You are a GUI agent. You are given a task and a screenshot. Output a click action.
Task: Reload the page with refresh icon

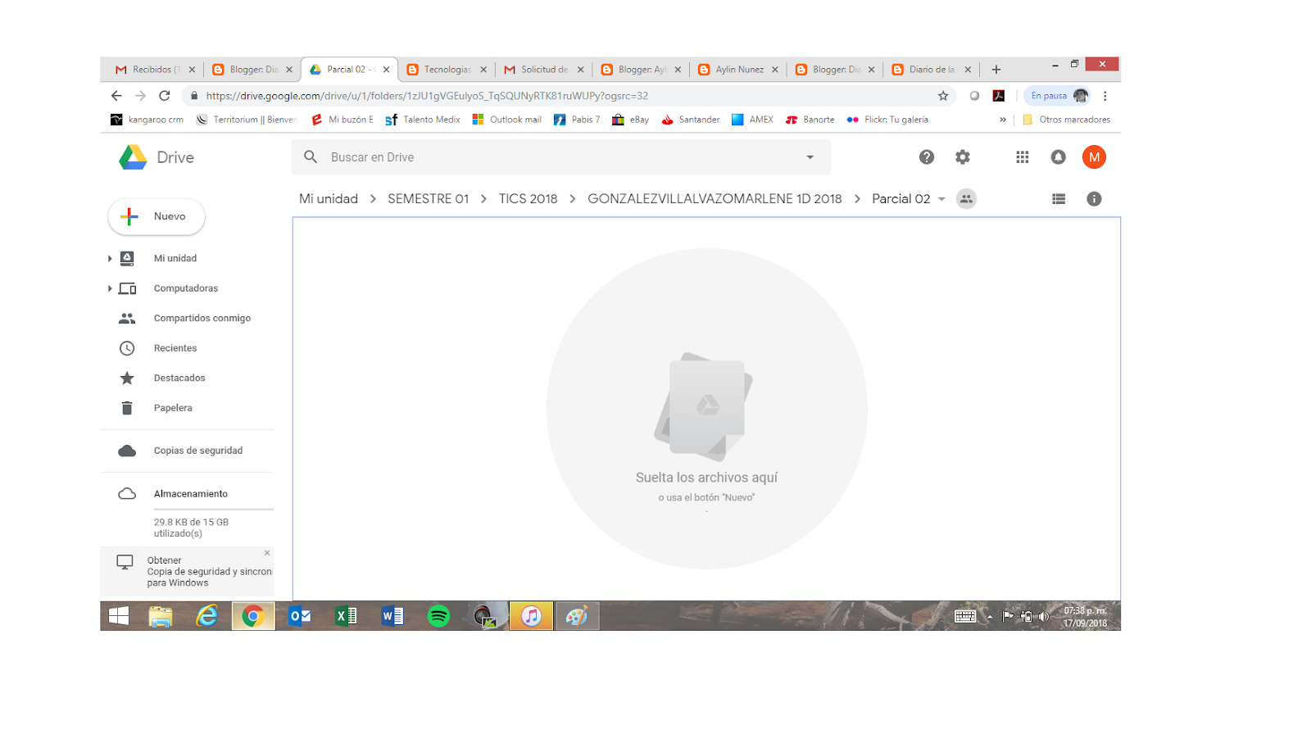click(164, 96)
